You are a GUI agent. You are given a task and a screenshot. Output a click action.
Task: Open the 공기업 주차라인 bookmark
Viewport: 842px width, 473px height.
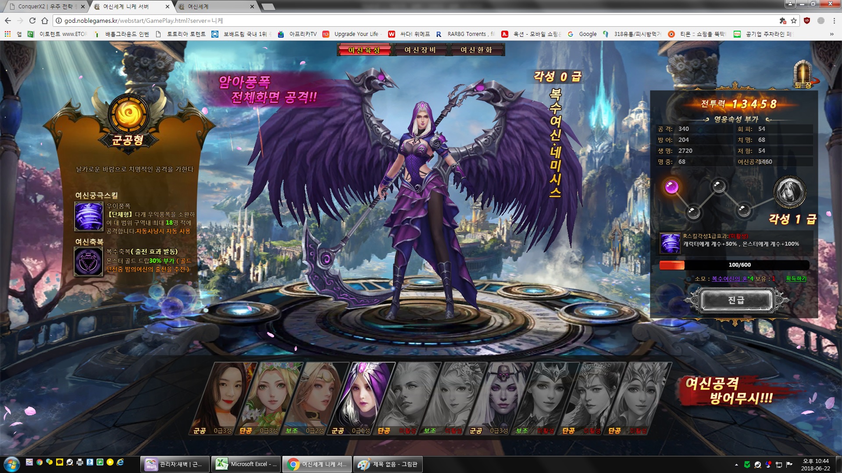coord(763,34)
